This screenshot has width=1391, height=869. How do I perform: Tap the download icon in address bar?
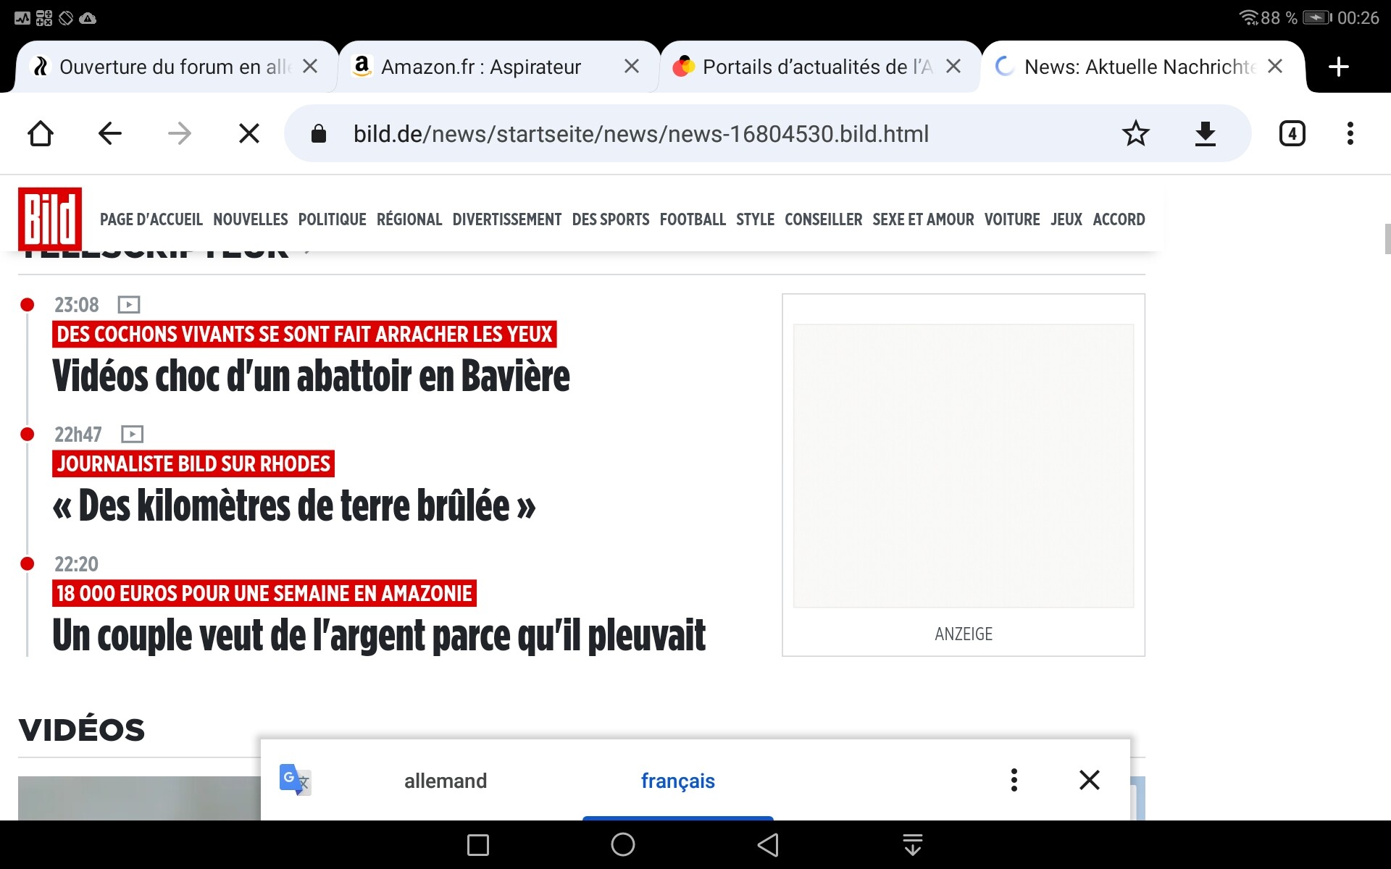pos(1205,133)
